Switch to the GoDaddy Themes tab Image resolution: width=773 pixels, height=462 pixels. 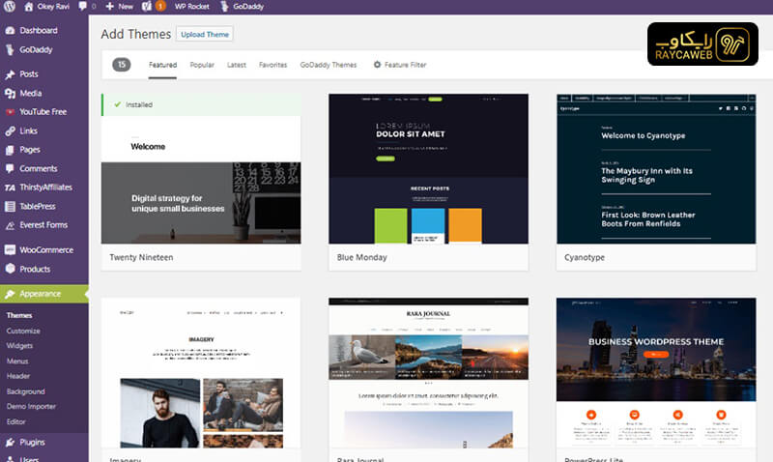click(329, 65)
